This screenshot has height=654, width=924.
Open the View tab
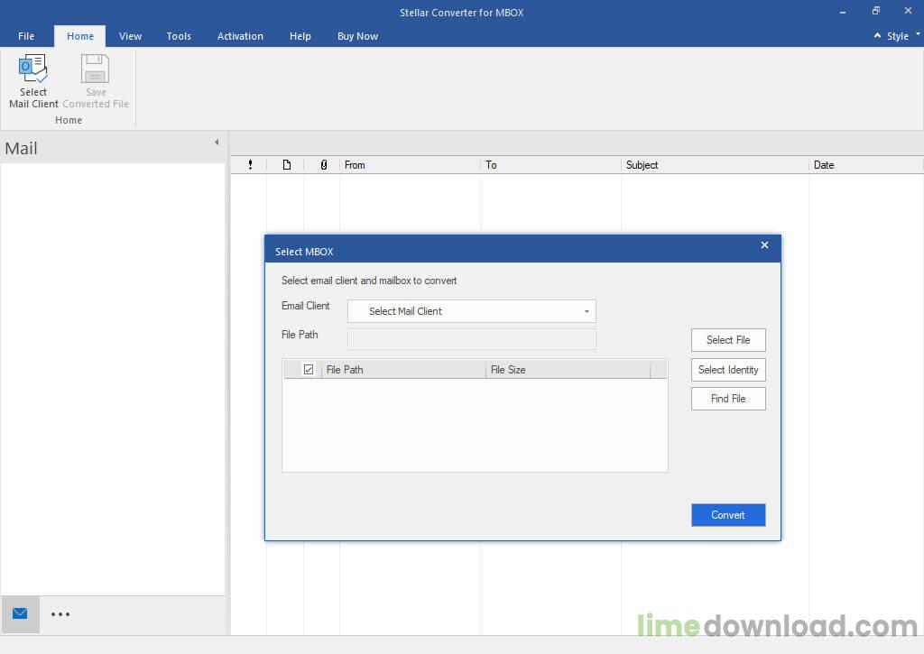(130, 36)
